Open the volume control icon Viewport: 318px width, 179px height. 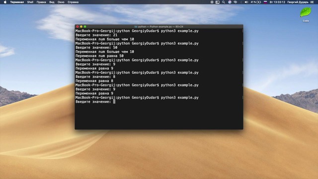point(246,2)
